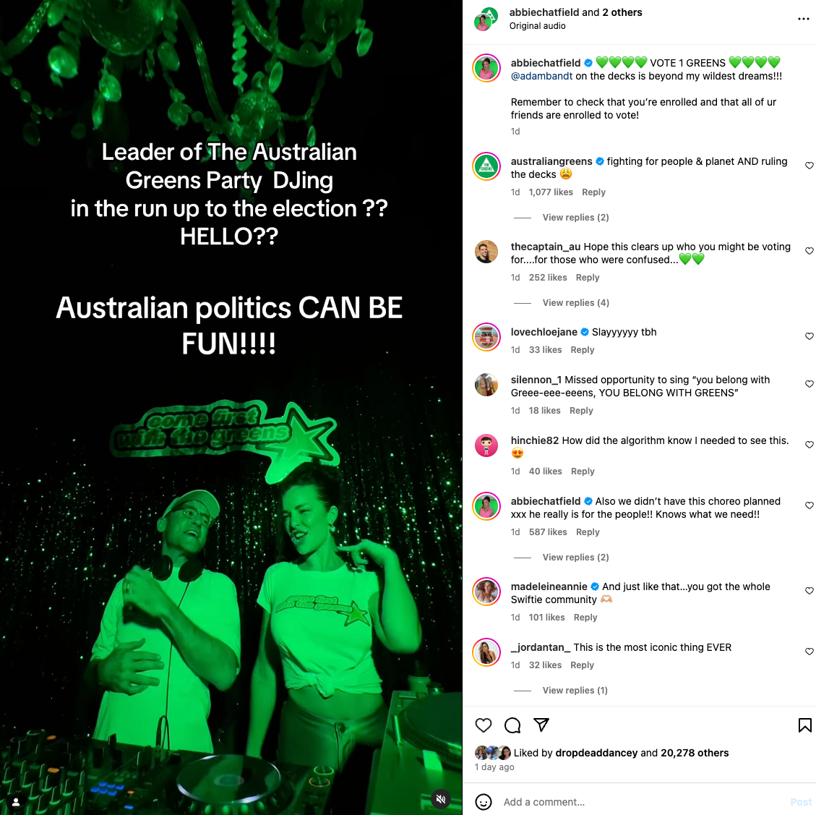
Task: Save post with bookmark icon
Action: [804, 725]
